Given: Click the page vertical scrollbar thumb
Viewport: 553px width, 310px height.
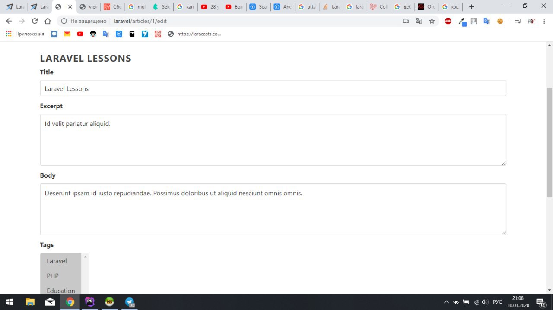Looking at the screenshot, I should tap(550, 142).
